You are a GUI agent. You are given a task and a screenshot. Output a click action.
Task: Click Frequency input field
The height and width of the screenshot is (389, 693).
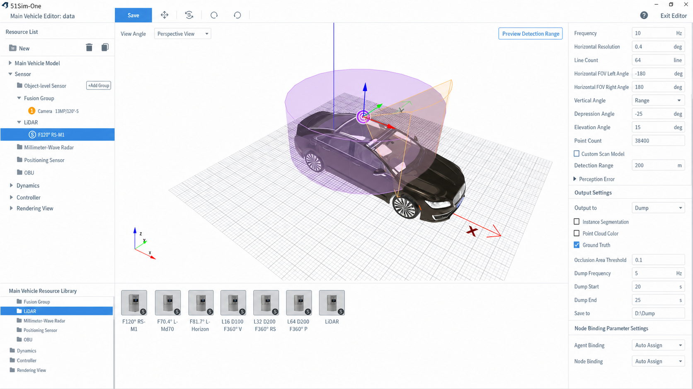tap(658, 33)
